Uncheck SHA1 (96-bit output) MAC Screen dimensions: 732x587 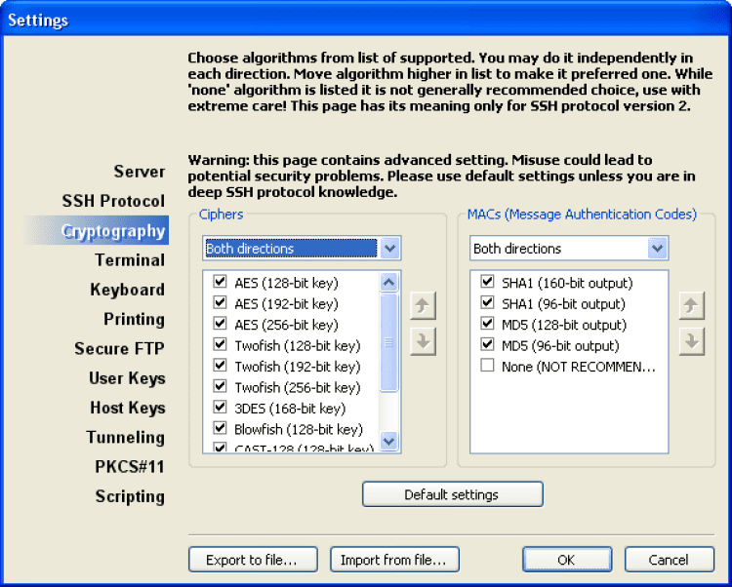tap(487, 302)
